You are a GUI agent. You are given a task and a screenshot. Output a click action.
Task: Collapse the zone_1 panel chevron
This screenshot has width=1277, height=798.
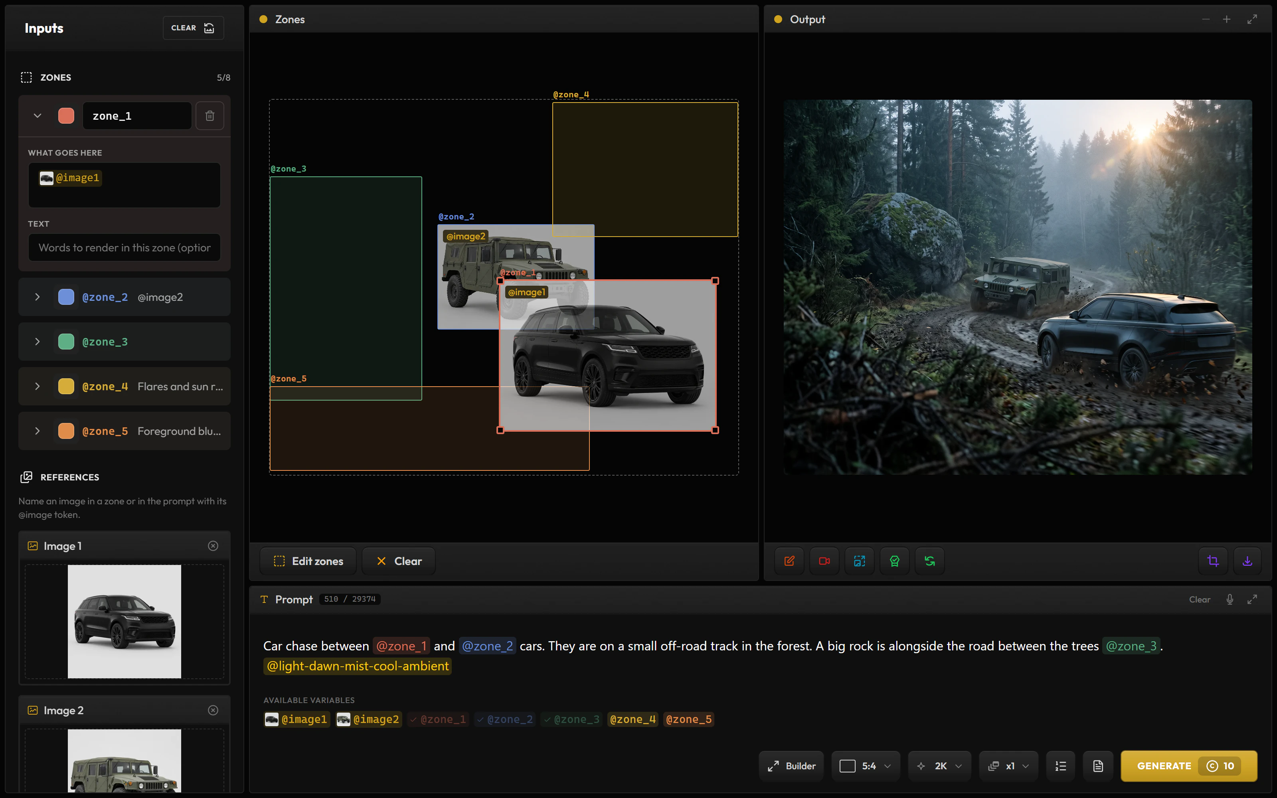(38, 116)
